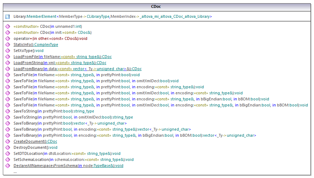Image resolution: width=314 pixels, height=178 pixels.
Task: Open the LoadFromString operation link
Action: [x=60, y=63]
